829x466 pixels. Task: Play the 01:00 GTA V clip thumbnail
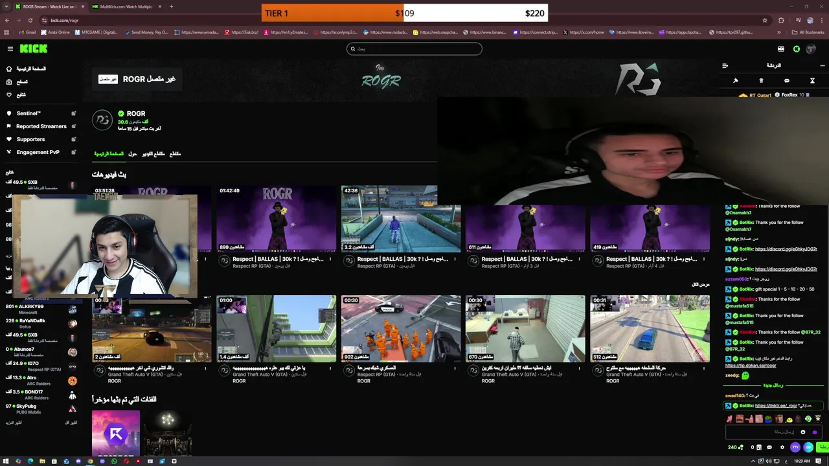click(277, 329)
